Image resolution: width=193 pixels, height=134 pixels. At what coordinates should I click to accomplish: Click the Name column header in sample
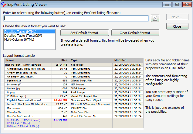pos(10,60)
